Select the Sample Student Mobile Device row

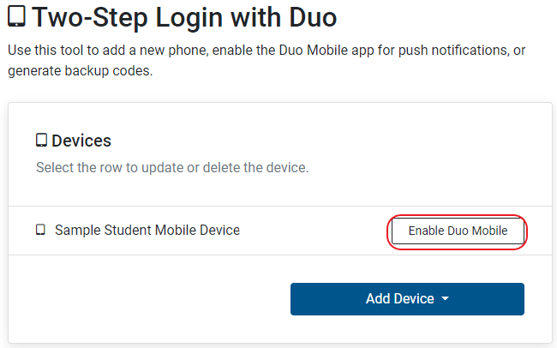click(214, 231)
